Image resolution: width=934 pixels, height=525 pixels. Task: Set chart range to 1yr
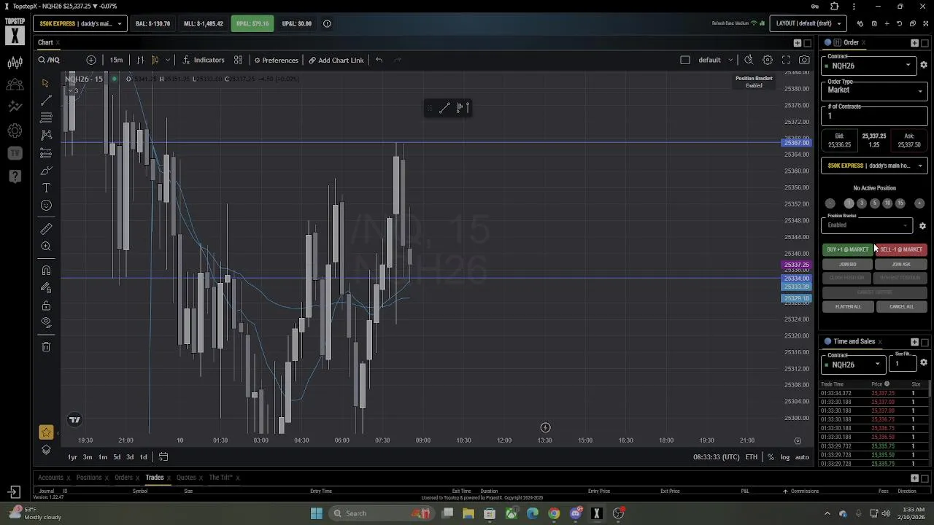[x=72, y=457]
